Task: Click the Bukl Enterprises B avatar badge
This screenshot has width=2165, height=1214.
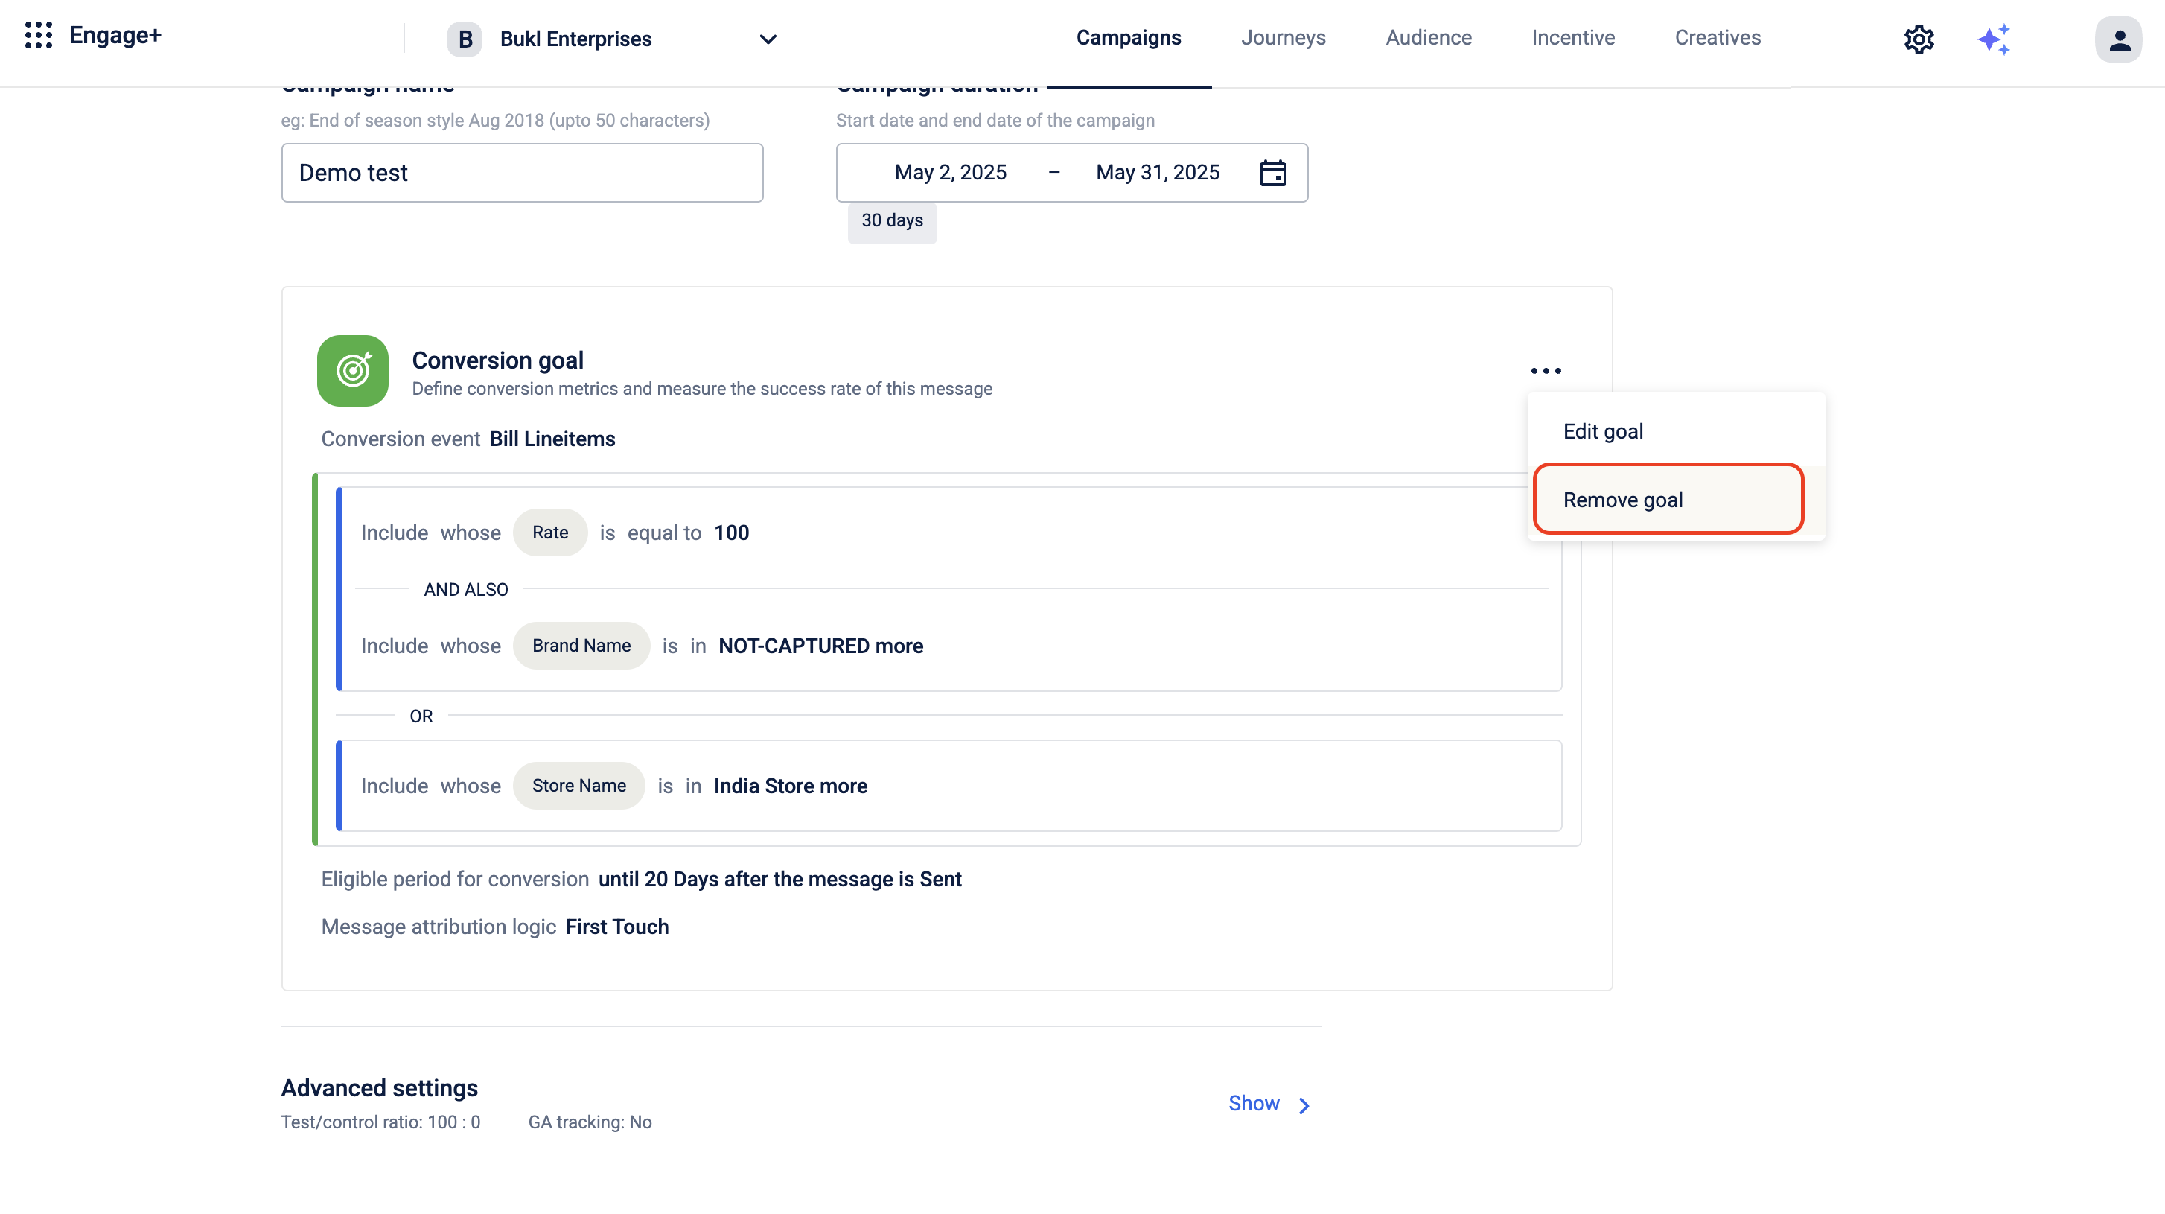Action: tap(464, 39)
